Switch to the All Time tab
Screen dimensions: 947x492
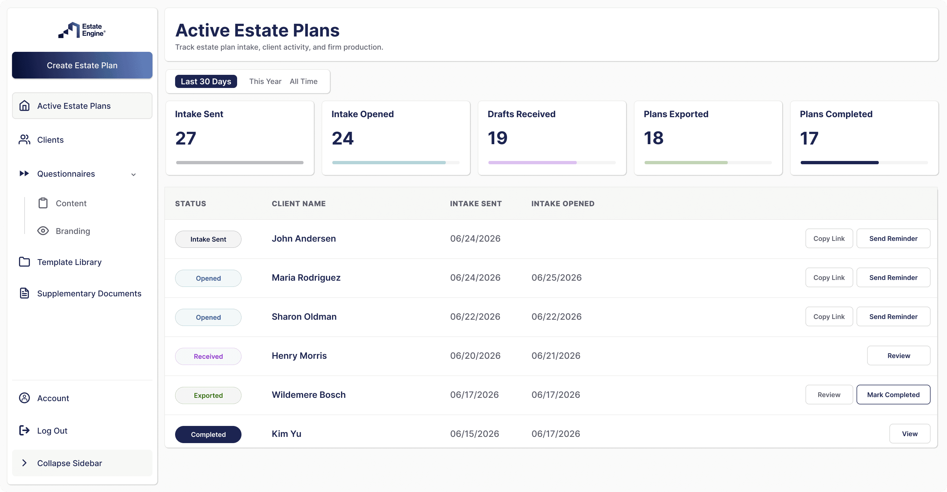pos(303,81)
